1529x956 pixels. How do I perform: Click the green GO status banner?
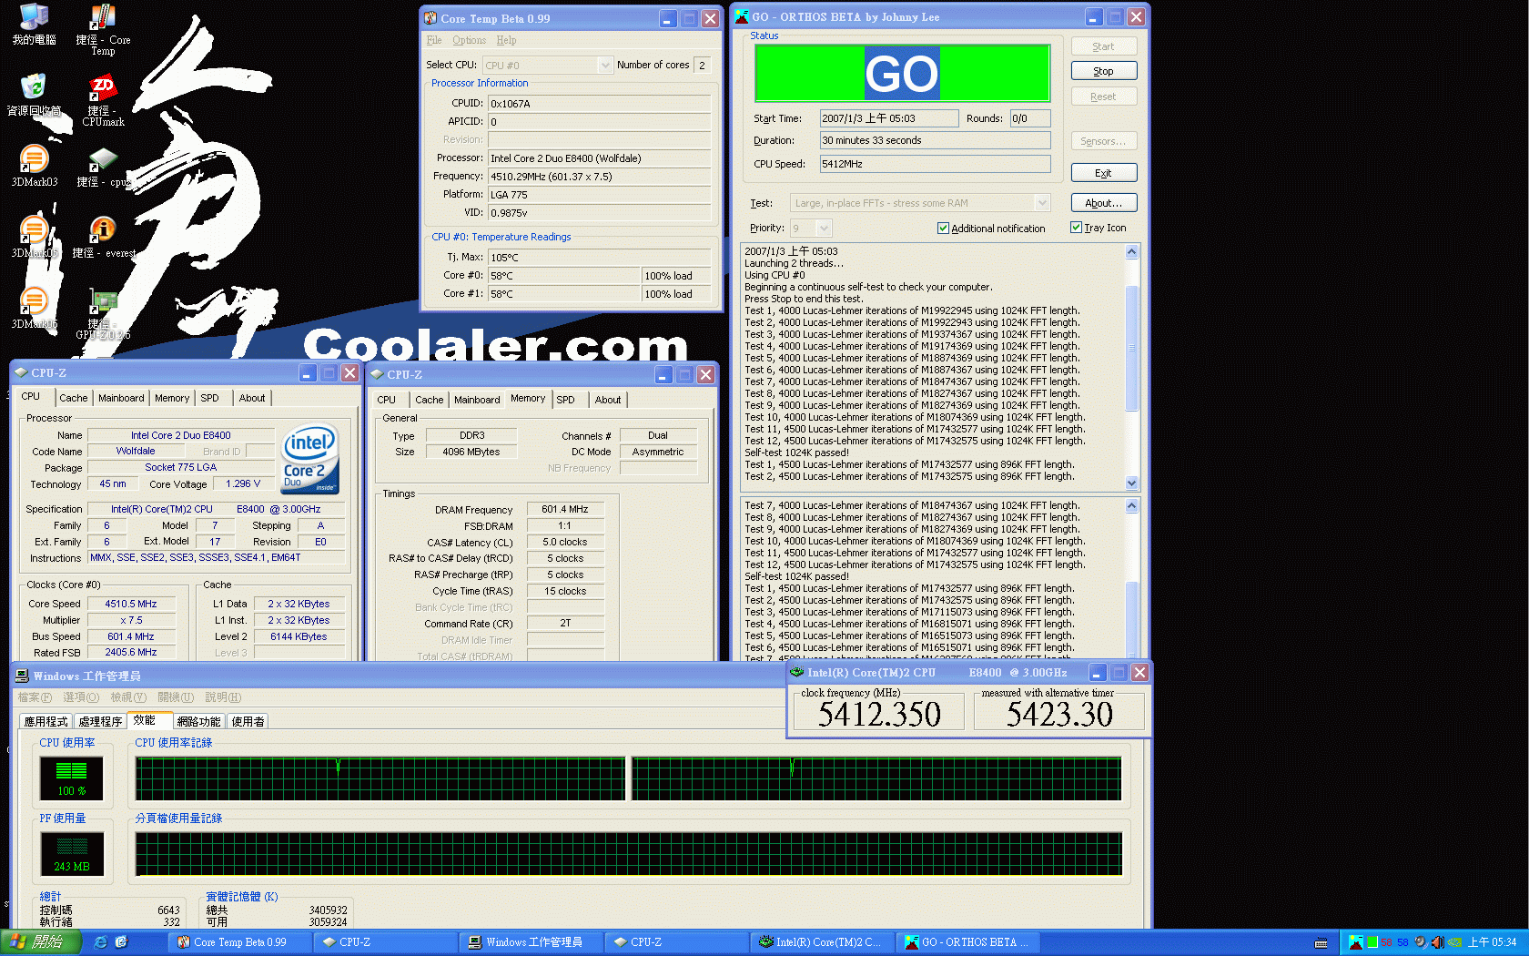[x=902, y=73]
